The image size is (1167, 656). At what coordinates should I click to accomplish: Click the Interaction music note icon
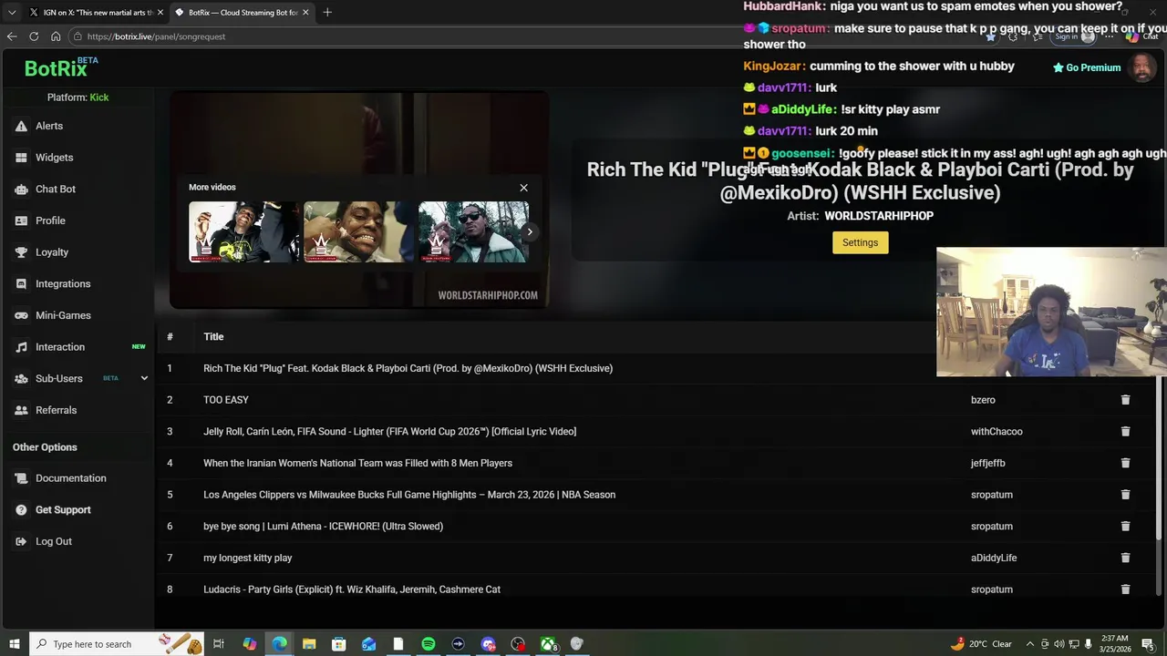click(x=21, y=347)
